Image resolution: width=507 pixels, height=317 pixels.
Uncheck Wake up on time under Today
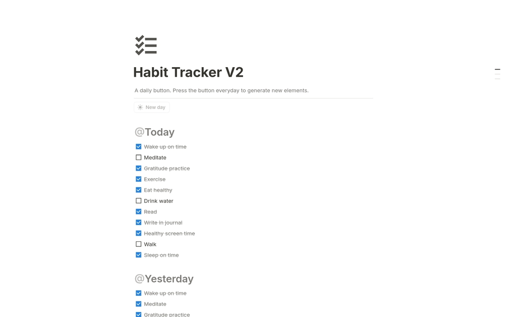(139, 146)
